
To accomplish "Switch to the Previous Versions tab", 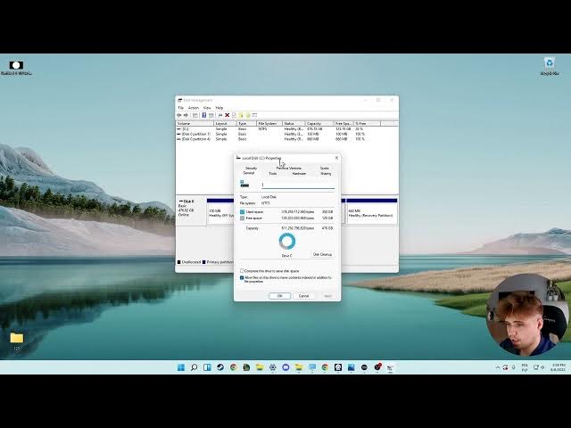I will pos(289,169).
